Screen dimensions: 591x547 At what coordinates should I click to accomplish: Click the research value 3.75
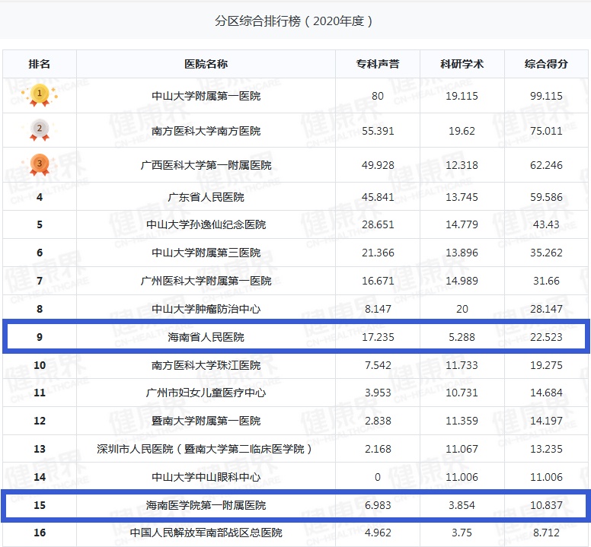click(x=462, y=533)
